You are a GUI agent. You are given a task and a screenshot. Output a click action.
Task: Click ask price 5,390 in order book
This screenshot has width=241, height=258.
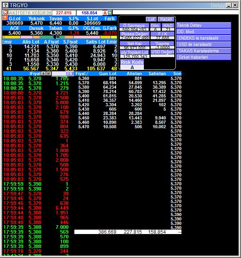click(71, 47)
